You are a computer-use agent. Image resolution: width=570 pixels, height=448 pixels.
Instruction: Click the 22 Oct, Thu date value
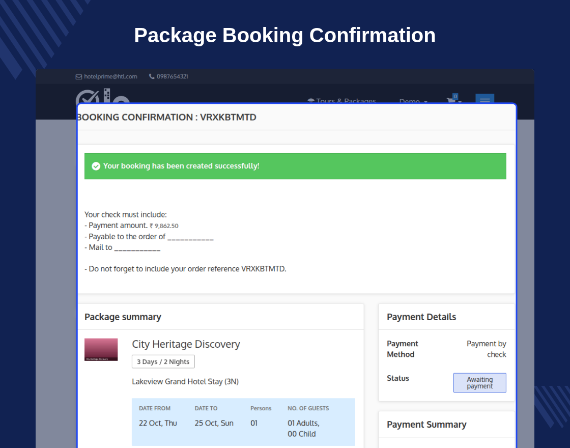click(x=158, y=423)
